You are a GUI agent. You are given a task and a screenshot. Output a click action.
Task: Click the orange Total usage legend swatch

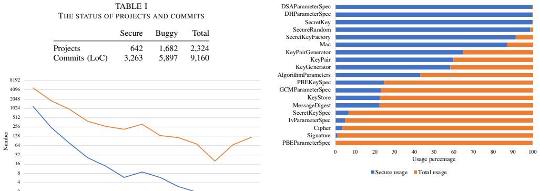point(415,172)
